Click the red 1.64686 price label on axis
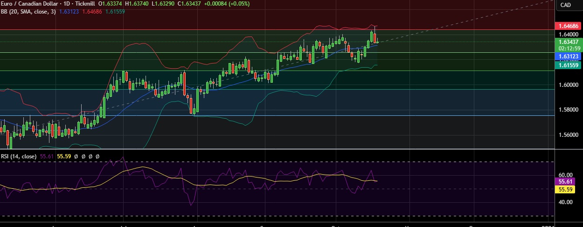The image size is (583, 227). point(567,26)
